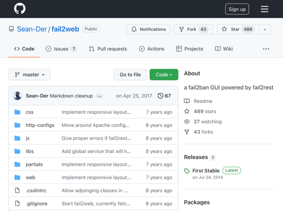Open the Readme link in About
Image resolution: width=283 pixels, height=212 pixels.
[x=203, y=101]
